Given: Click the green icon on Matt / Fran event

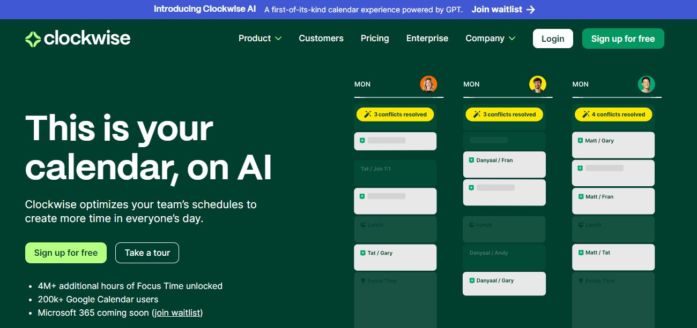Looking at the screenshot, I should coord(580,197).
